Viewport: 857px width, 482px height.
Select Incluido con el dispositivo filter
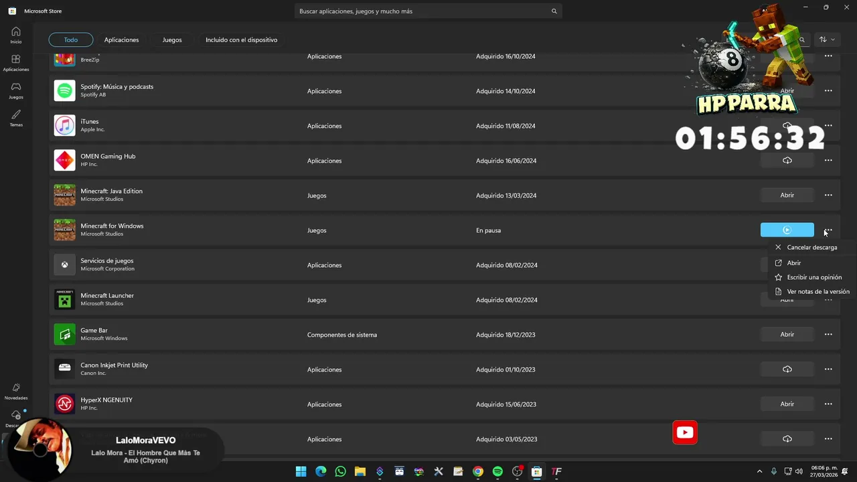point(242,40)
